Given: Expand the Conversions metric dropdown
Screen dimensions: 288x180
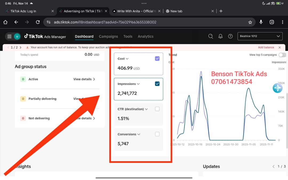Looking at the screenshot, I should click(139, 134).
